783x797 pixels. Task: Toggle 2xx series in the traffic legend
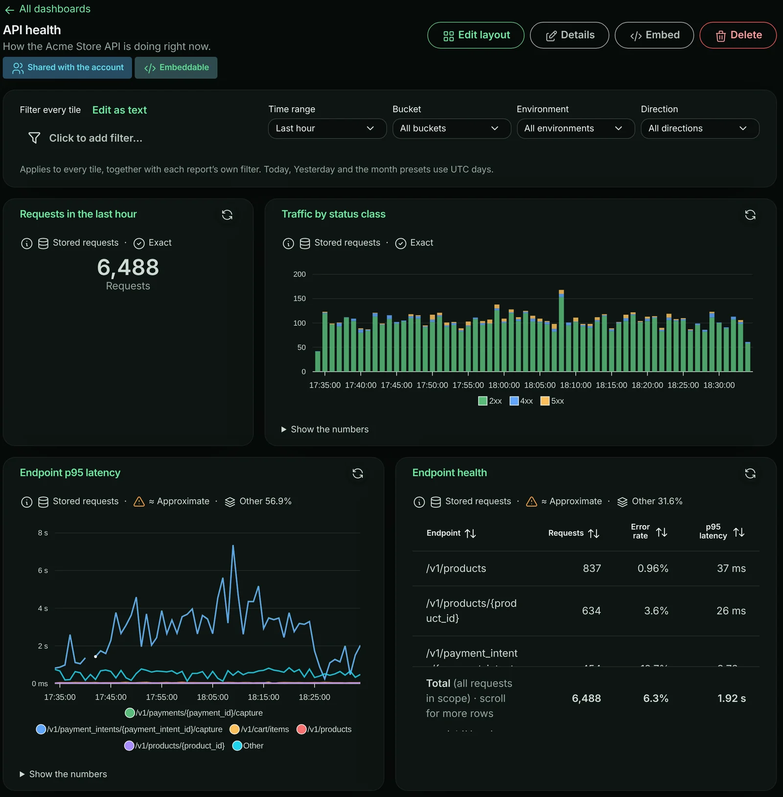[490, 401]
